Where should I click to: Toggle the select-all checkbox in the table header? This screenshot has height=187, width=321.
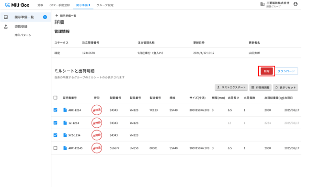[55, 98]
